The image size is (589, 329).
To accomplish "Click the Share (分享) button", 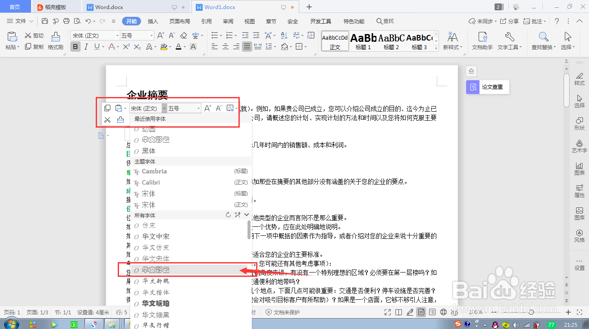I will [x=509, y=21].
